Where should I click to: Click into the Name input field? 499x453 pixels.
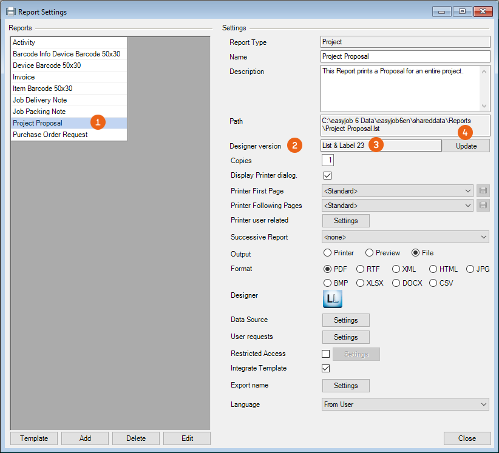(x=405, y=57)
